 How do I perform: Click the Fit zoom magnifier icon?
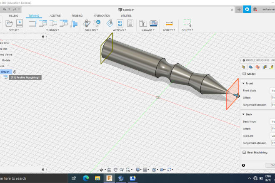(128, 170)
